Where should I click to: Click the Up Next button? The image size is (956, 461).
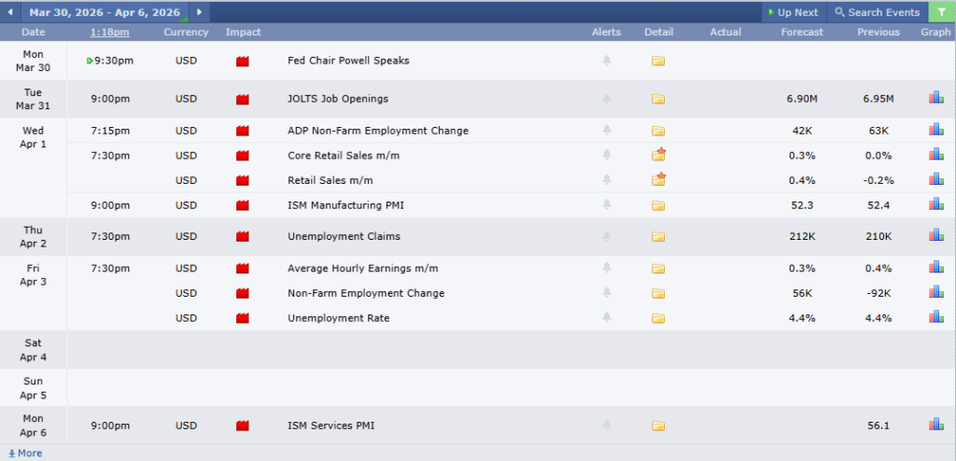click(793, 12)
